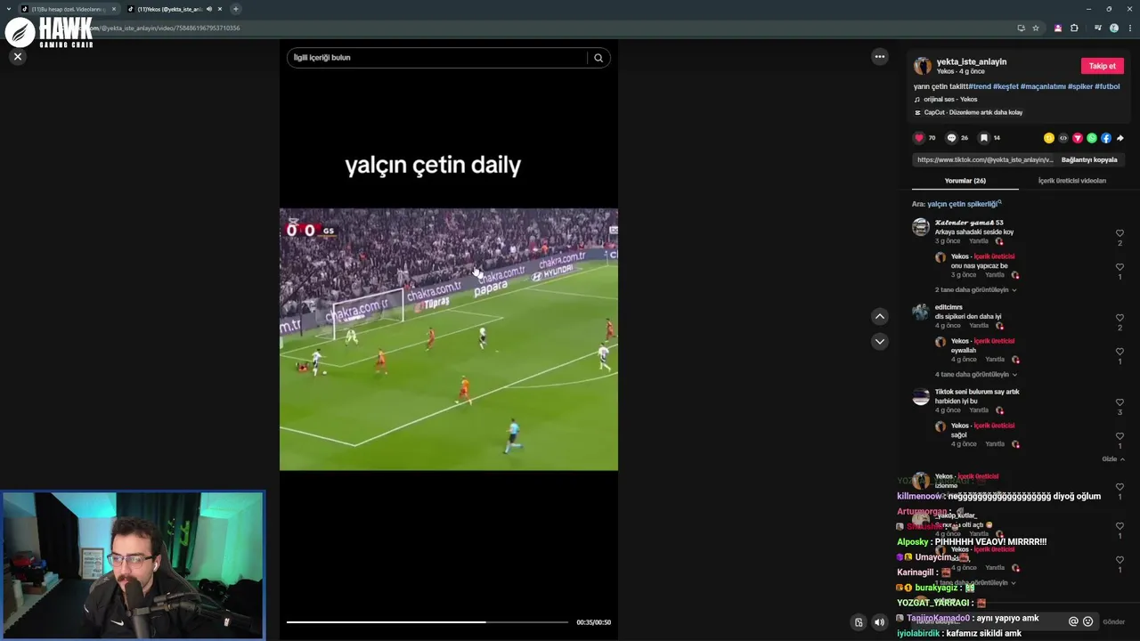Switch to 'İçerik üreticisi videoları' tab
The image size is (1140, 641).
(1072, 181)
